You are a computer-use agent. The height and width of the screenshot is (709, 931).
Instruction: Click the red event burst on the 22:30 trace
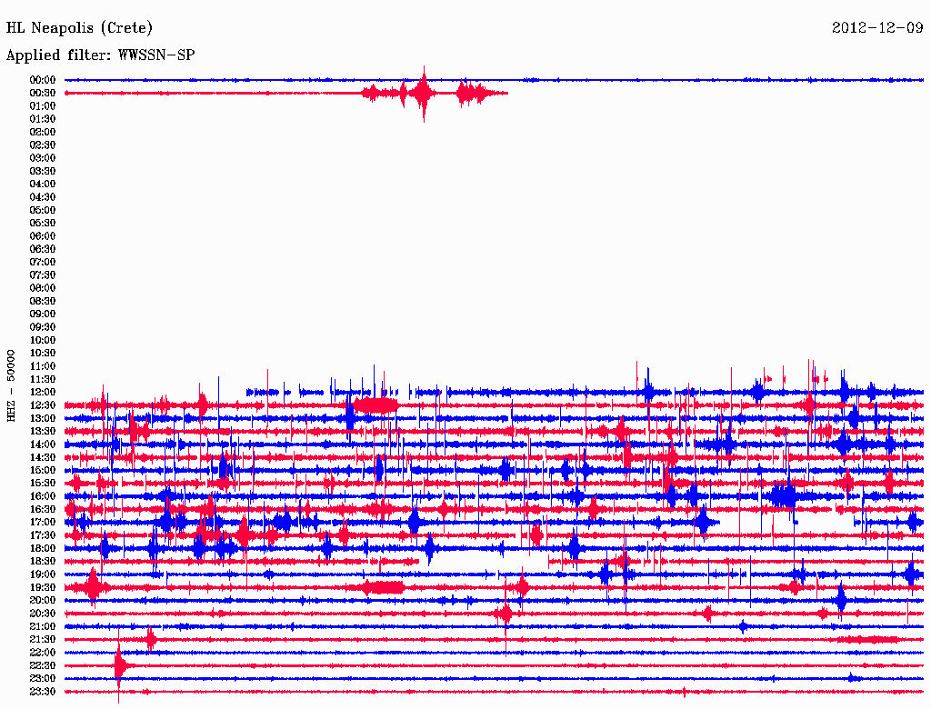119,665
